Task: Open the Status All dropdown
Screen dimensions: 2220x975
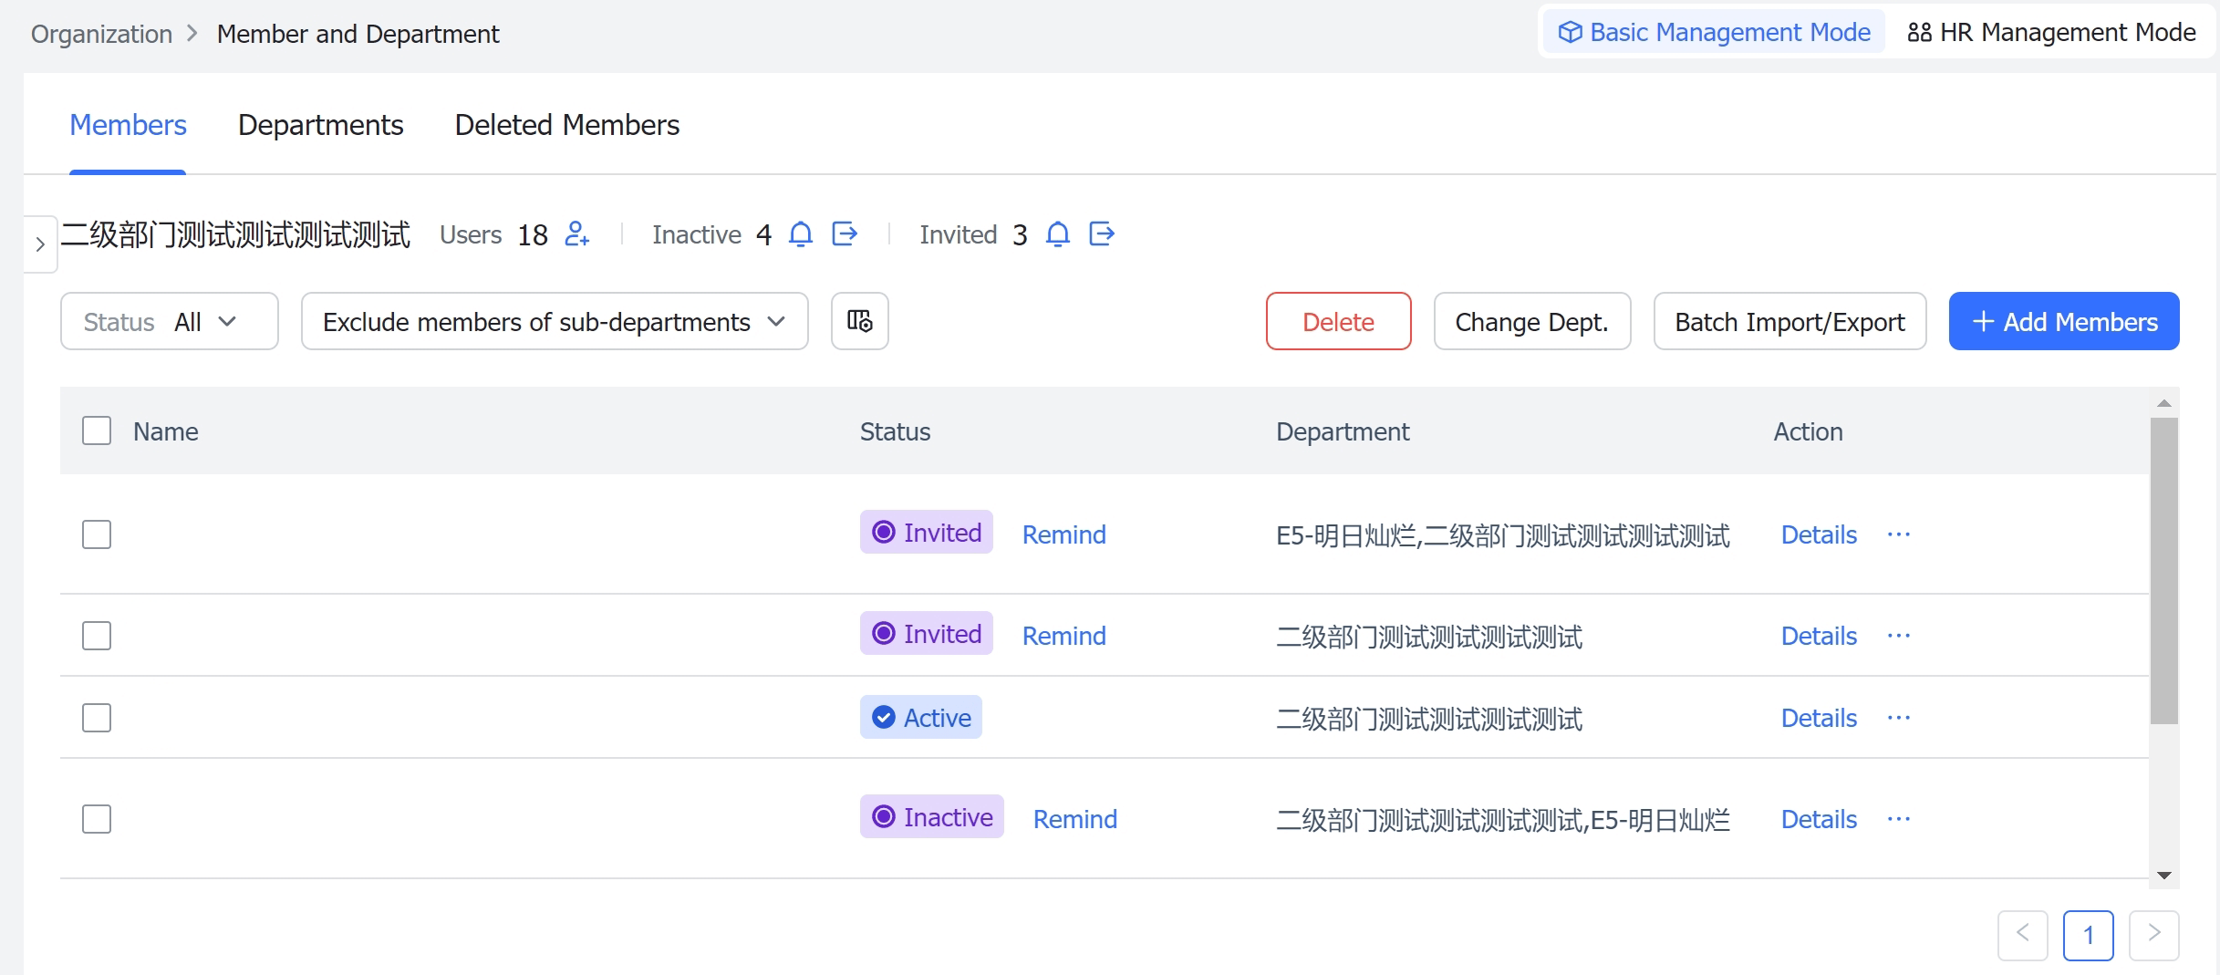Action: 170,321
